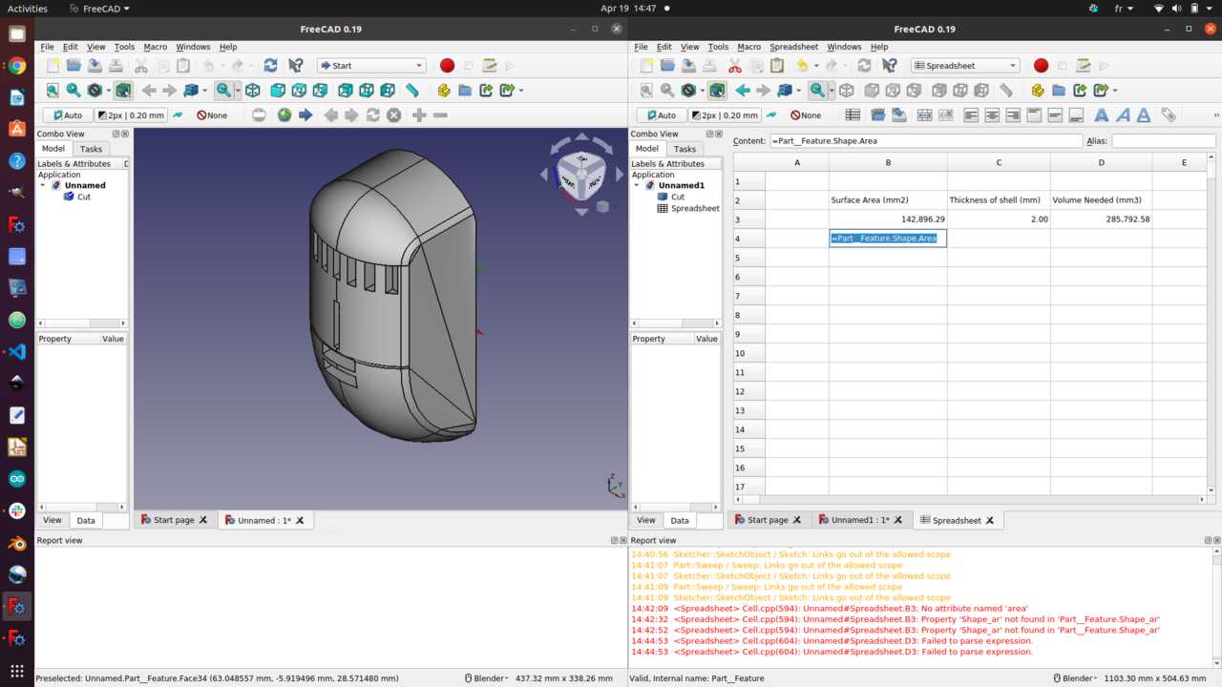Click the fit all view icon in left toolbar

[x=53, y=91]
